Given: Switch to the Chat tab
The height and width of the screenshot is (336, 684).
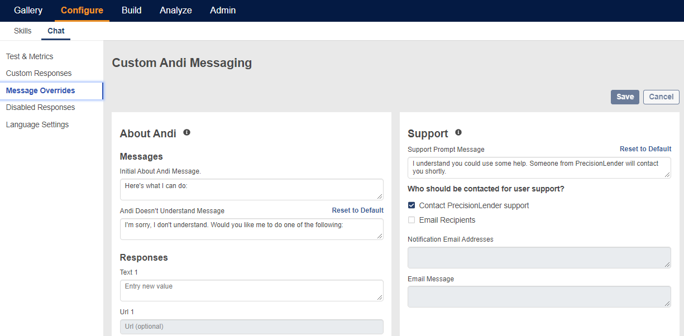Looking at the screenshot, I should (x=56, y=31).
